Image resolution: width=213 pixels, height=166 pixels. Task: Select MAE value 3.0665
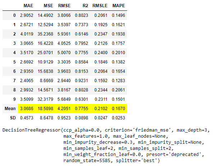(x=27, y=43)
